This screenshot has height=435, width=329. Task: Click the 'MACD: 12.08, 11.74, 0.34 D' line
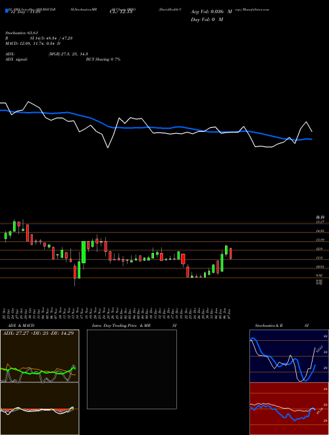coord(33,43)
